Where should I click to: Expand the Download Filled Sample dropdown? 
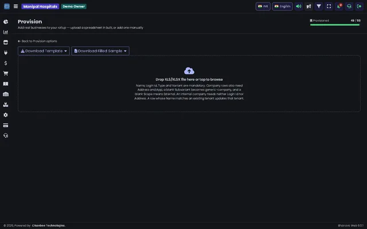pyautogui.click(x=100, y=51)
